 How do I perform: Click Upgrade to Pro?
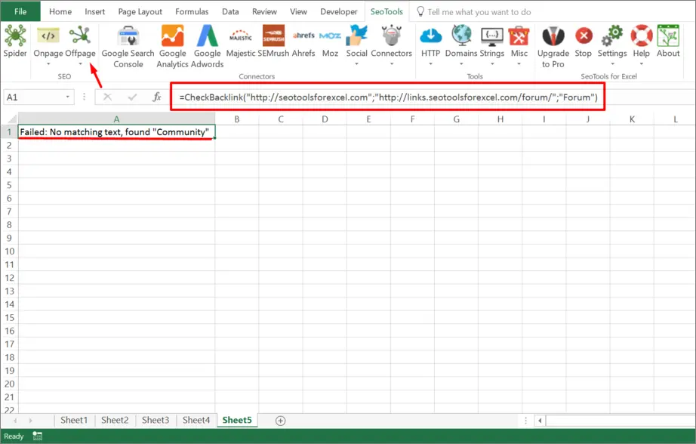point(553,47)
